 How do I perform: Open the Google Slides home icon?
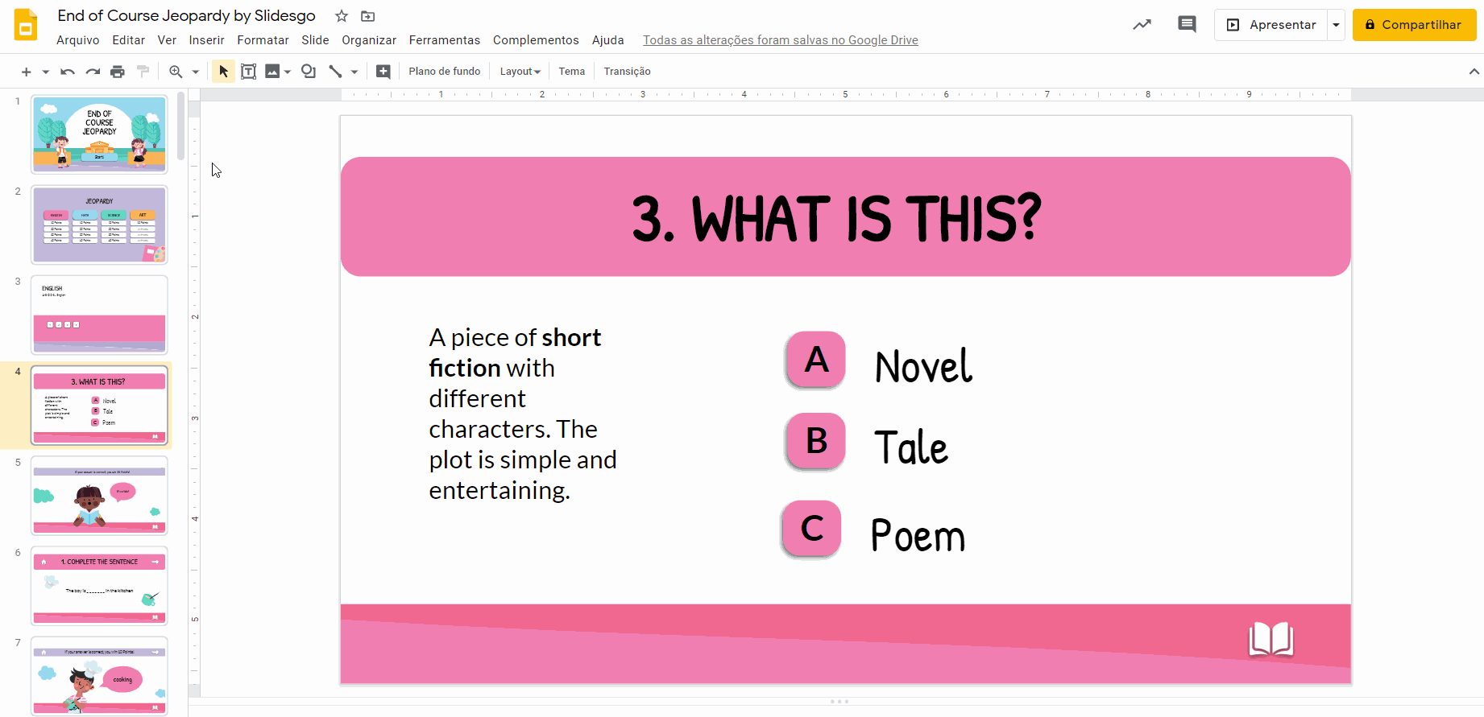[x=26, y=25]
